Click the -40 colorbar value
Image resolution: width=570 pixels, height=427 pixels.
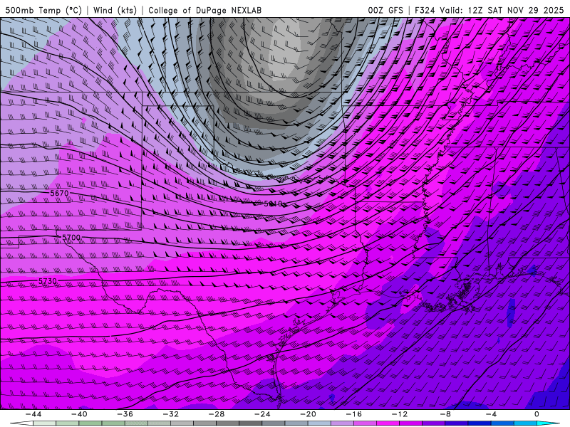pos(79,414)
